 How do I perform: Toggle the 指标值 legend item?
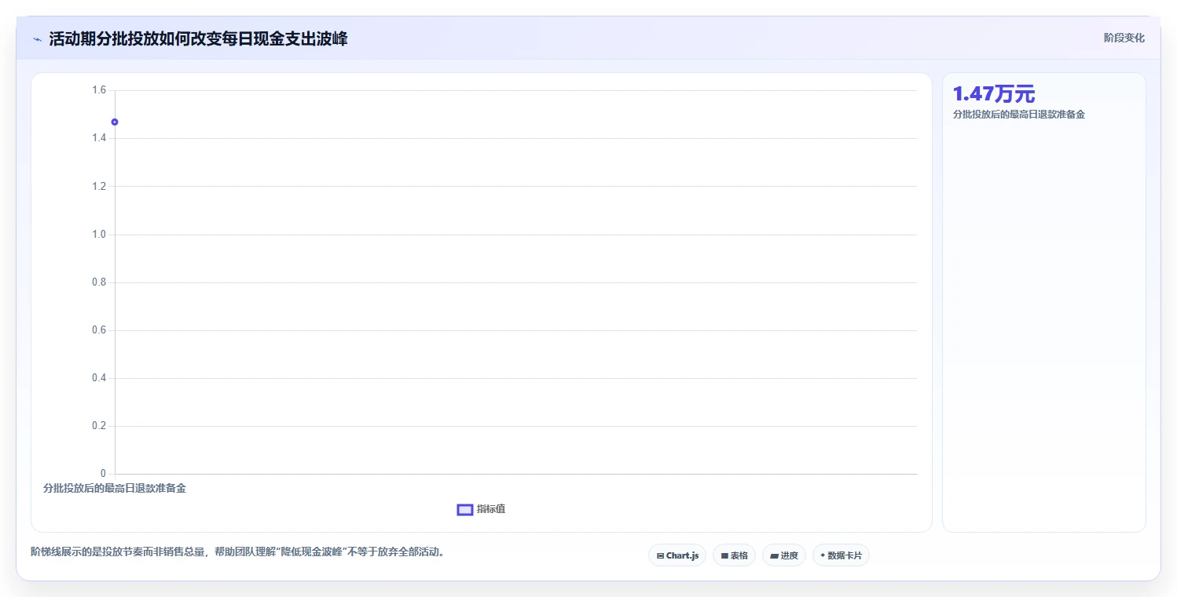pyautogui.click(x=482, y=509)
